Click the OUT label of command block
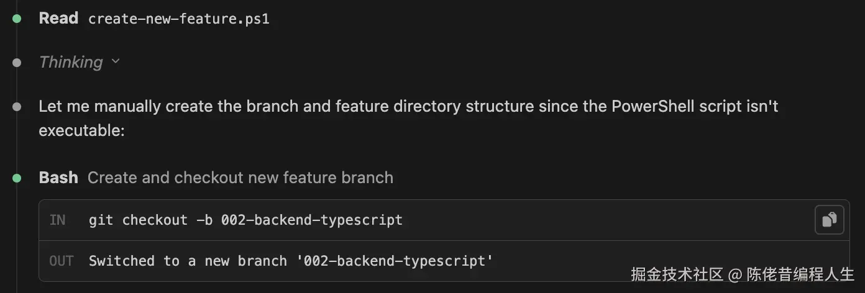This screenshot has height=293, width=865. pos(61,261)
